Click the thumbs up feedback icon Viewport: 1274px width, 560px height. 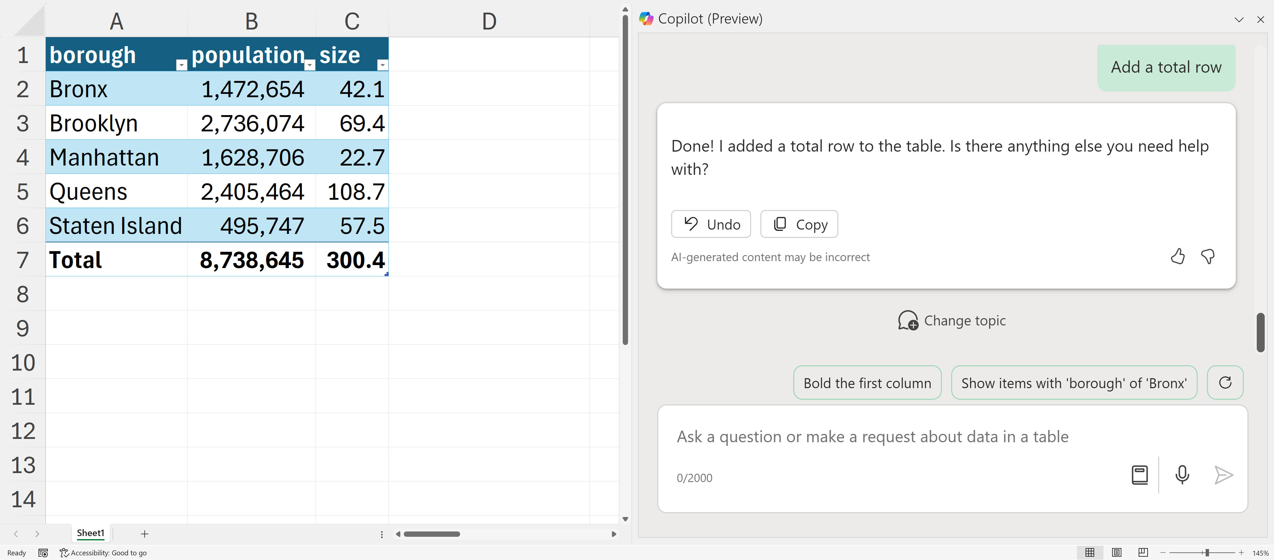pos(1177,256)
